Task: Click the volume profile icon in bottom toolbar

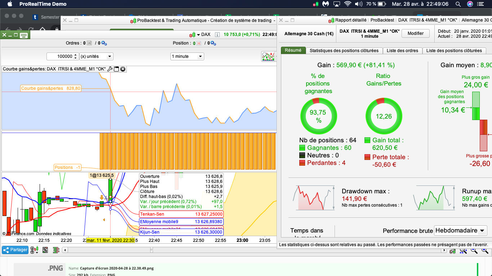Action: tap(56, 250)
